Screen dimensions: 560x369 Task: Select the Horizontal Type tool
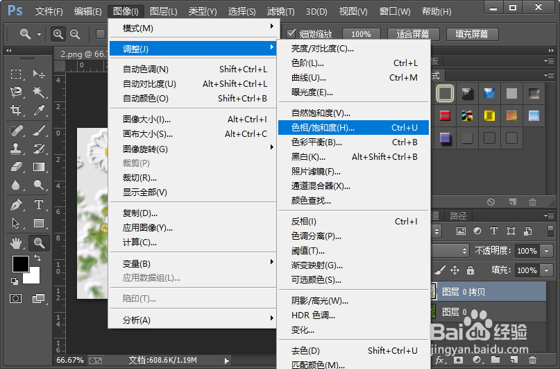(x=39, y=205)
